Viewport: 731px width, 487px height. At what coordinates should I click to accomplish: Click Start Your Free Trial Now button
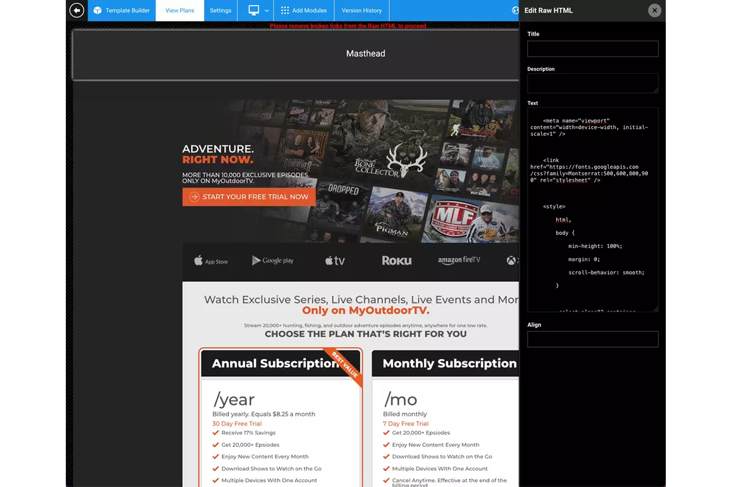click(249, 197)
